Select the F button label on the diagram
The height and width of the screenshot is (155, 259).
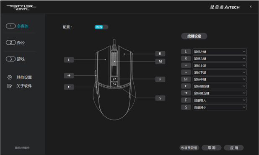(160, 79)
